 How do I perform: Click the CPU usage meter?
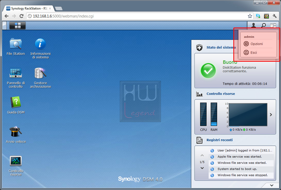(x=203, y=114)
